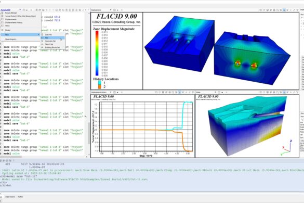Click highlighted tool icon in Displacement History toolbar
Screen dimensions: 304x203
point(179,92)
